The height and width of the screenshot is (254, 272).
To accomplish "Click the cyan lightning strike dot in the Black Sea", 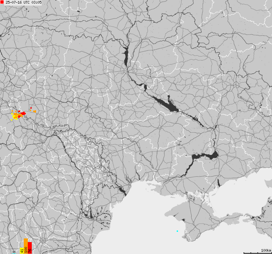I will point(177,231).
